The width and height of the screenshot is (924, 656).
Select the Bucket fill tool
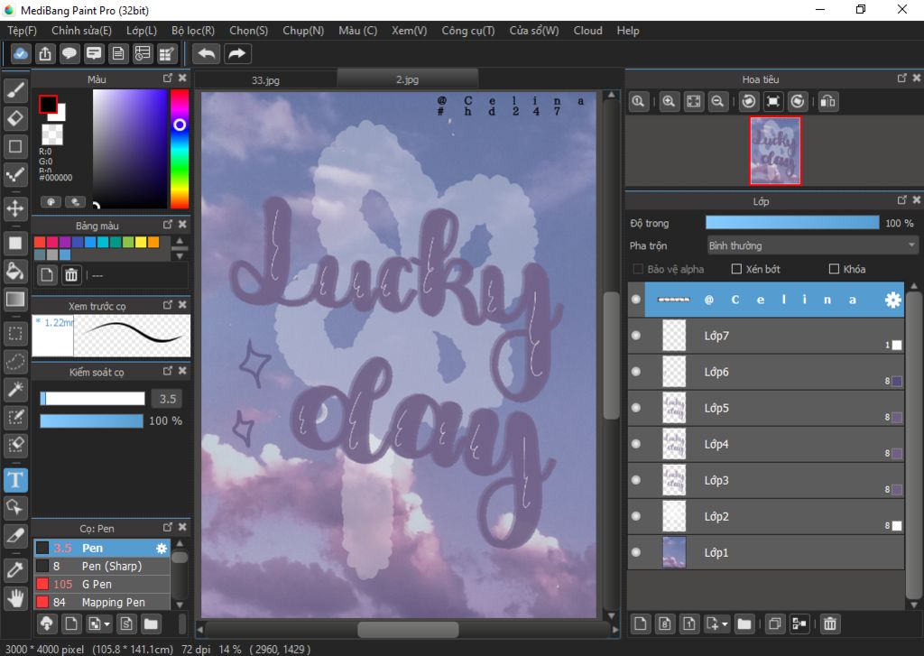[15, 271]
